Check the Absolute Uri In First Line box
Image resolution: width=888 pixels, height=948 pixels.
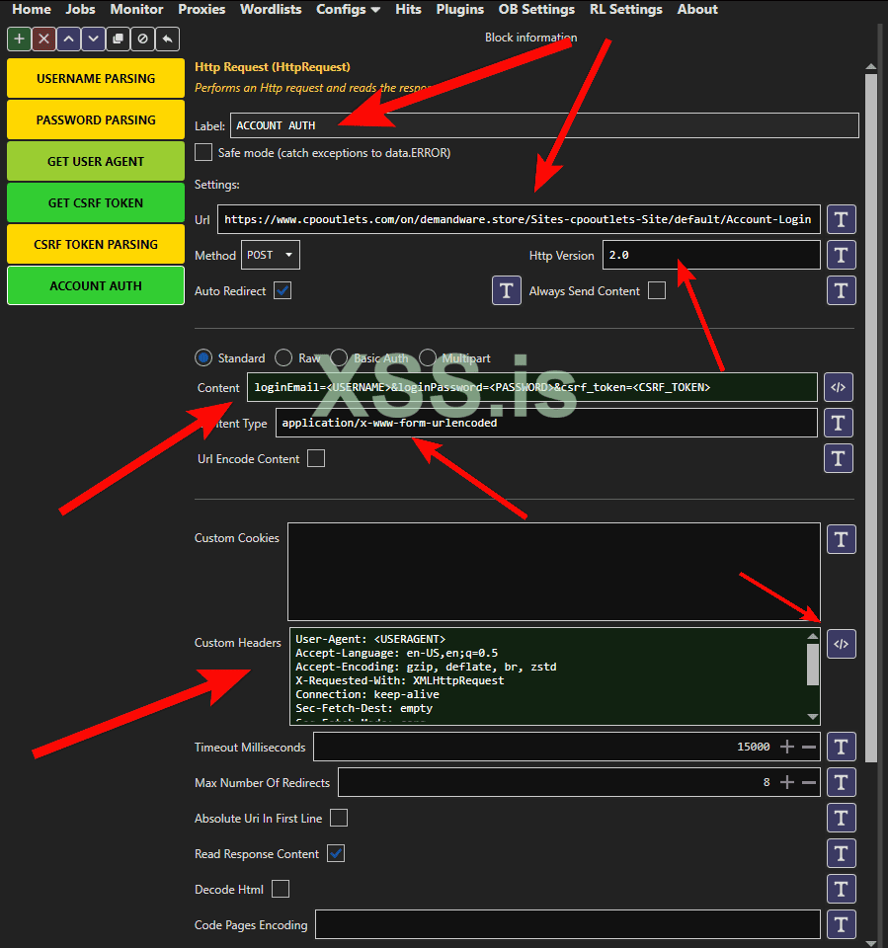point(339,818)
